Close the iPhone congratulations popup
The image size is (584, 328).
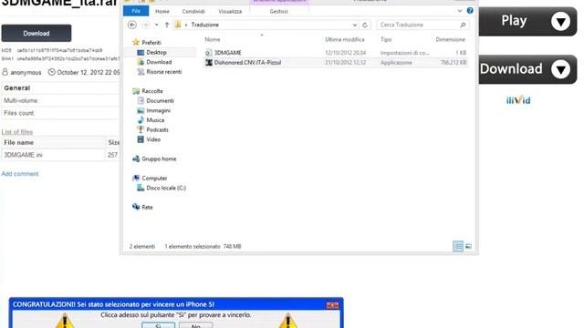coord(332,305)
